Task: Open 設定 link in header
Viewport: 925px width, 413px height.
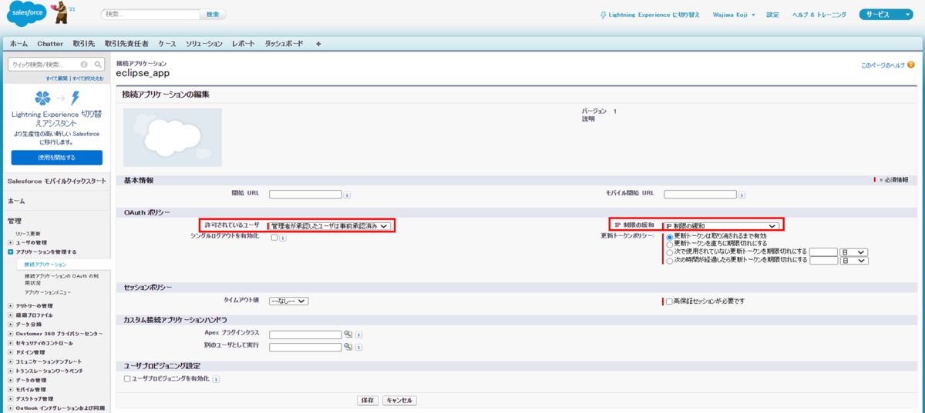Action: tap(773, 15)
